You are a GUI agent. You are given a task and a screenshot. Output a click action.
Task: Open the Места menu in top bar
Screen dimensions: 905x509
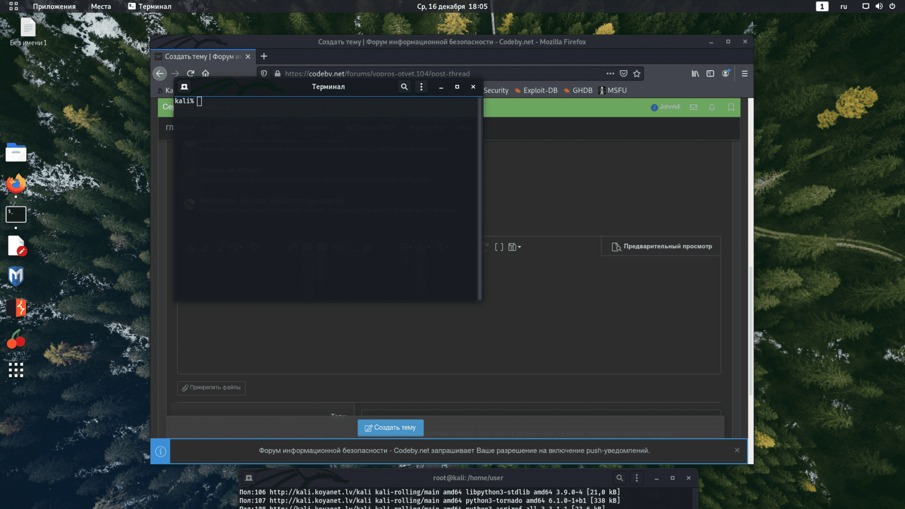tap(101, 6)
